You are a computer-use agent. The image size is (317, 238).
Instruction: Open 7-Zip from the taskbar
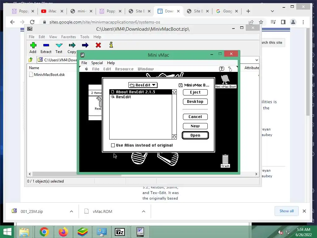[x=120, y=232]
